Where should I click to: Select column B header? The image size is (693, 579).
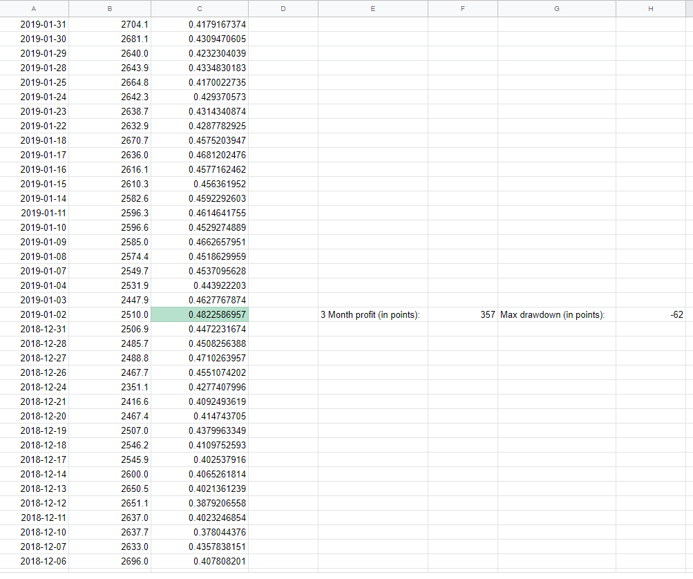[x=110, y=8]
